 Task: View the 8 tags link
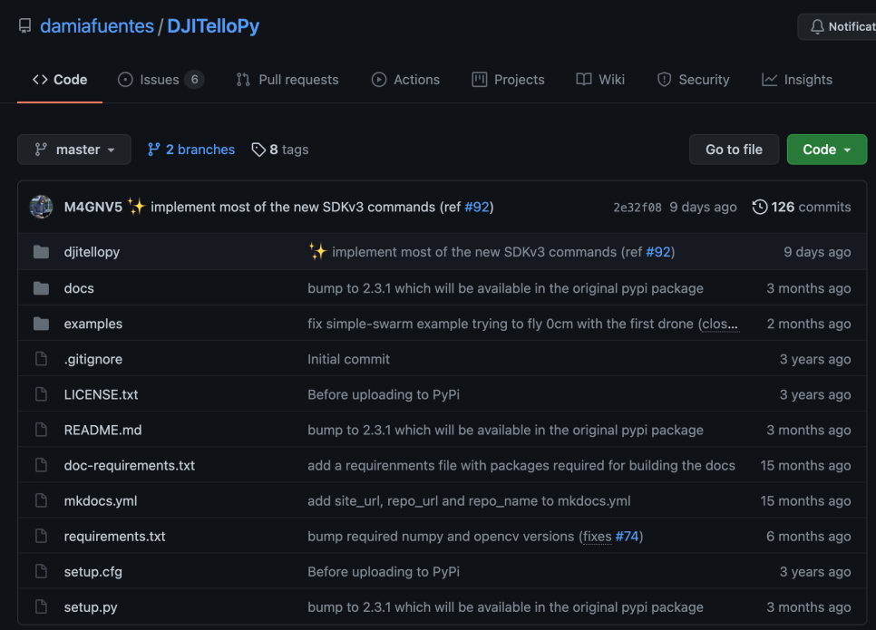click(x=280, y=150)
